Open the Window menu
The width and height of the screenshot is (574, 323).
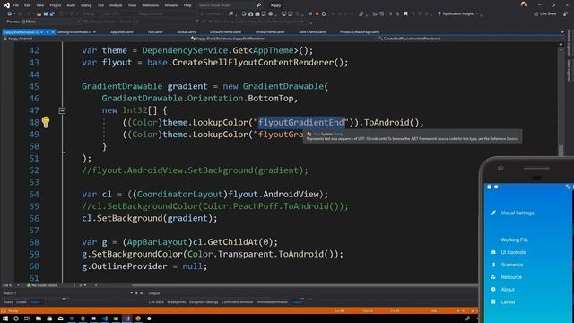coord(171,5)
